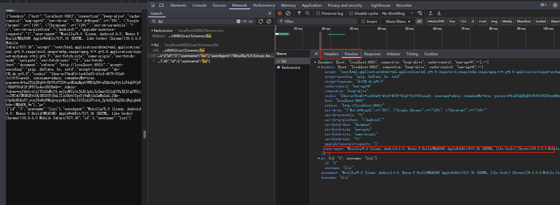This screenshot has height=205, width=560.
Task: Click the pane divider handle beside console output
Action: tap(145, 134)
